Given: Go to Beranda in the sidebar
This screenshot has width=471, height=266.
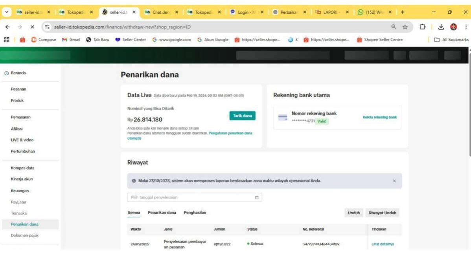Looking at the screenshot, I should click(18, 73).
